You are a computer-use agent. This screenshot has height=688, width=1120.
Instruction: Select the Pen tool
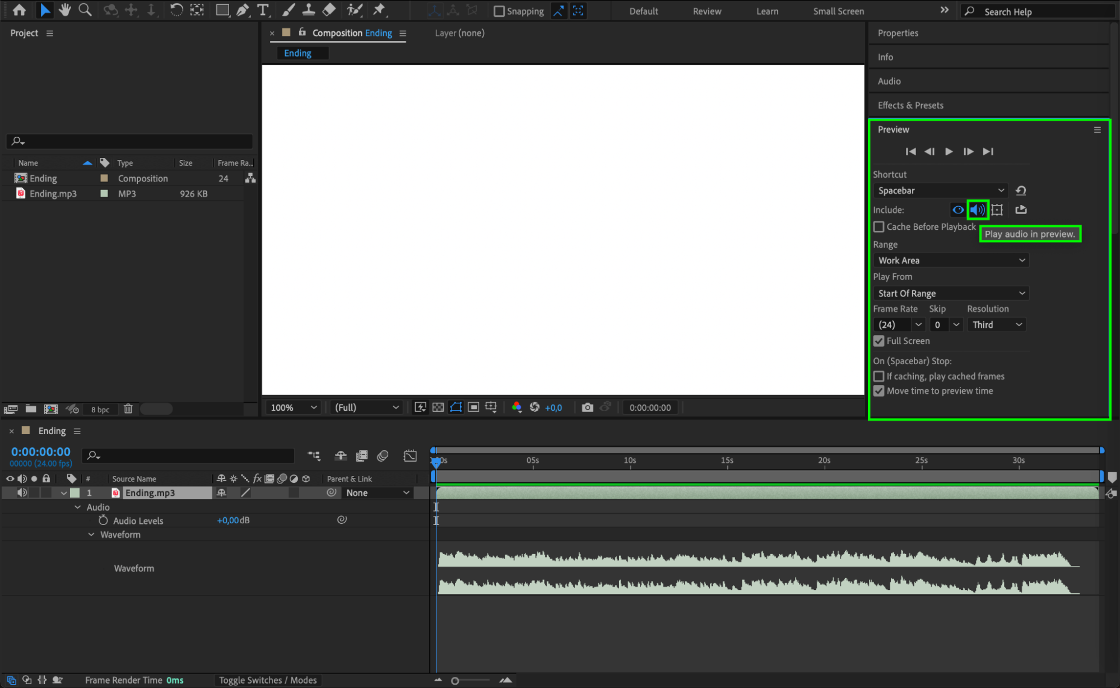coord(243,10)
